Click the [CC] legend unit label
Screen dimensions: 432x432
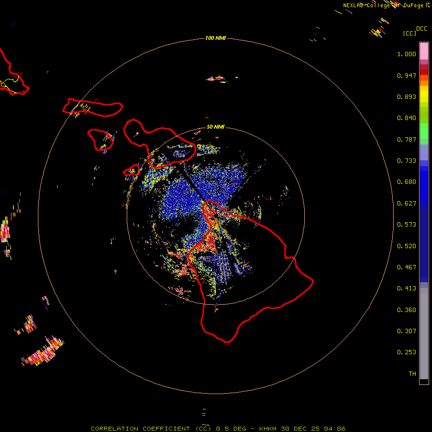(x=409, y=33)
